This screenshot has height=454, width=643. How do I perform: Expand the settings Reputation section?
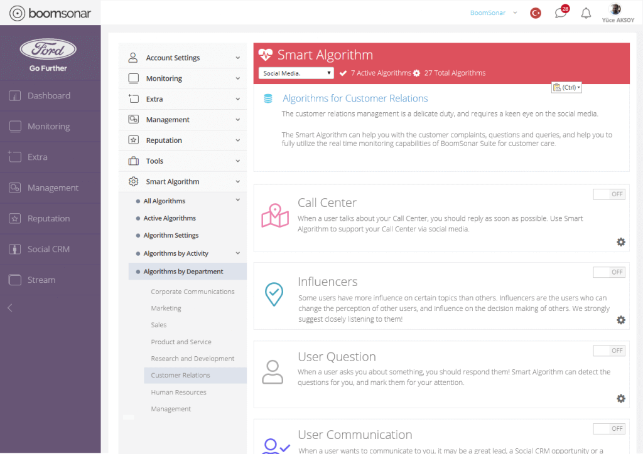tap(183, 140)
